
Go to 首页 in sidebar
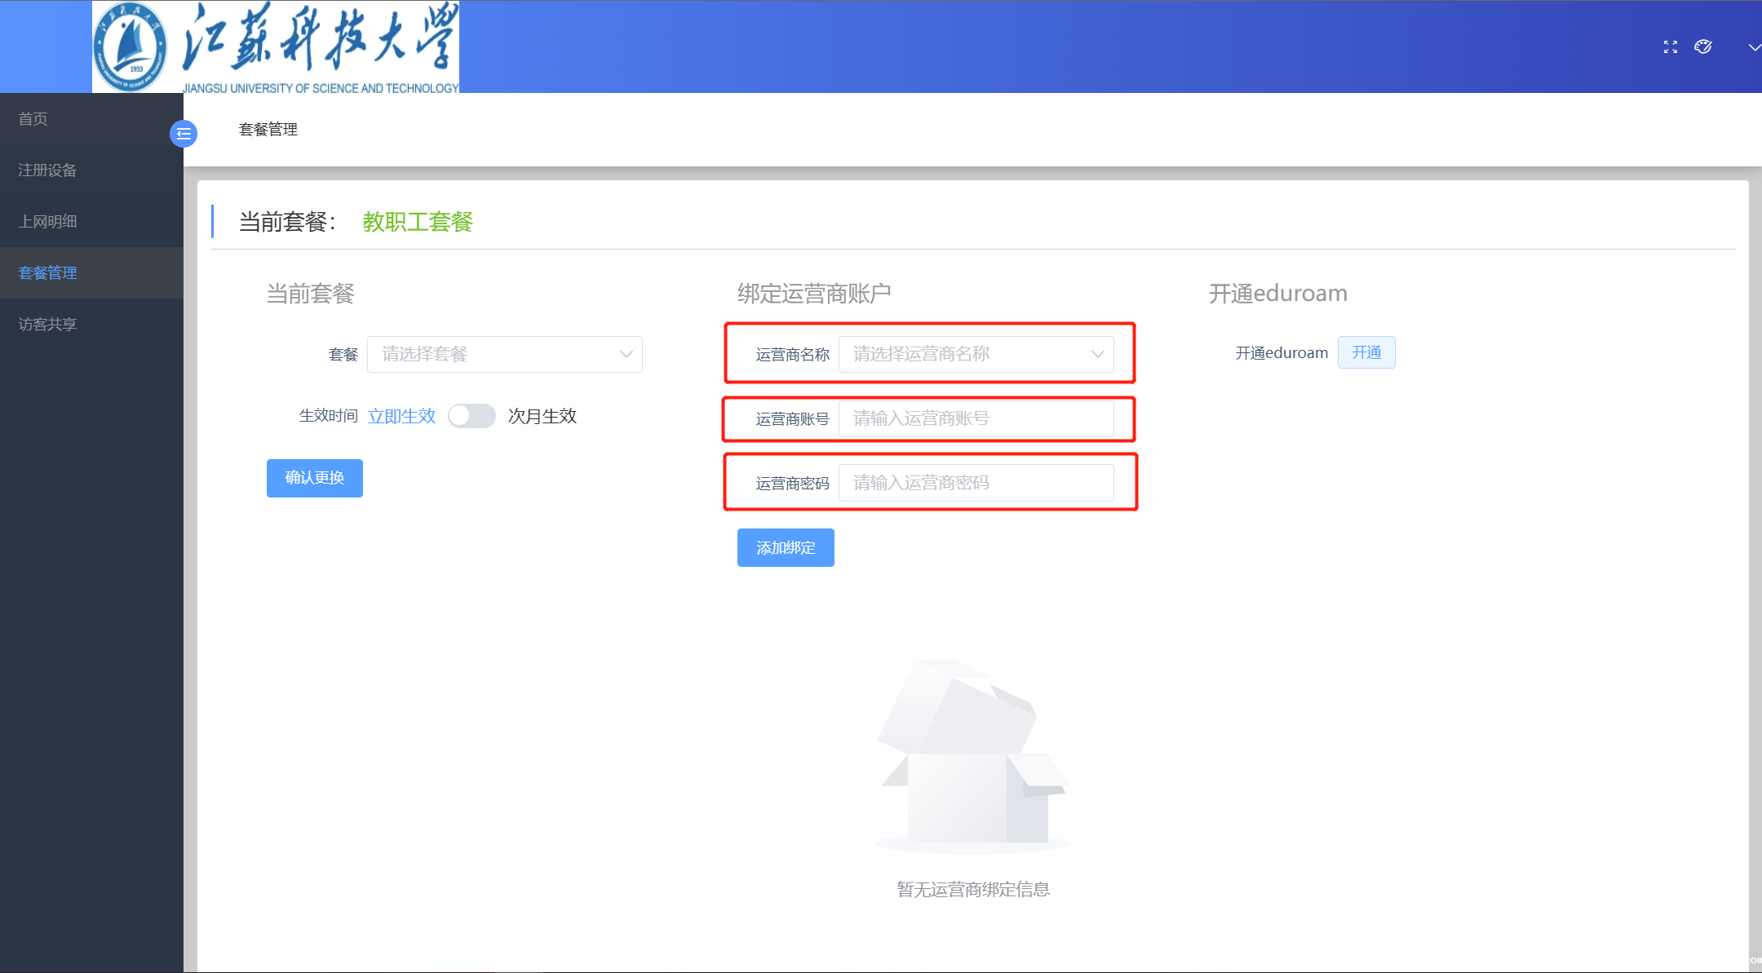(33, 119)
